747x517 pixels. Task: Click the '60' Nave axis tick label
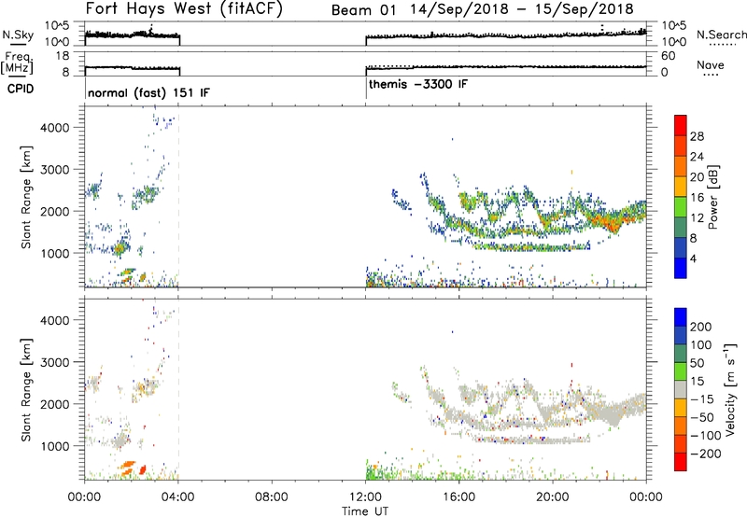[669, 56]
